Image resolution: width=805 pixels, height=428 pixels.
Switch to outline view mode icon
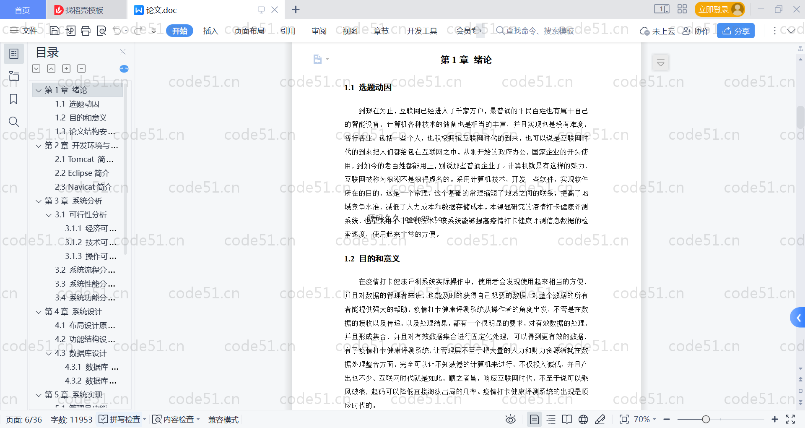pyautogui.click(x=551, y=419)
